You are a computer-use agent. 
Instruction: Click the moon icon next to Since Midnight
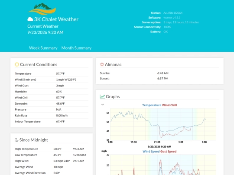click(x=16, y=140)
